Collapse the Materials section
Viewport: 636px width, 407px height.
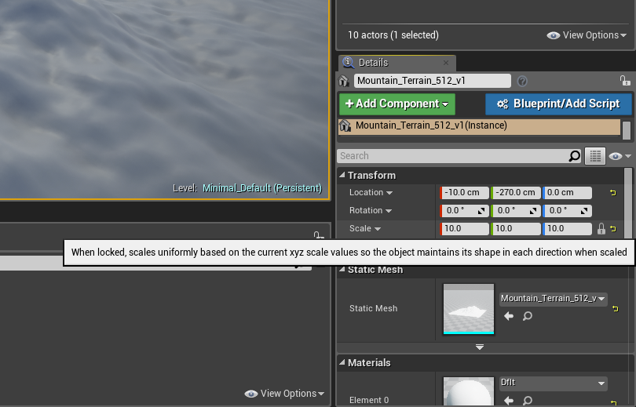(342, 362)
